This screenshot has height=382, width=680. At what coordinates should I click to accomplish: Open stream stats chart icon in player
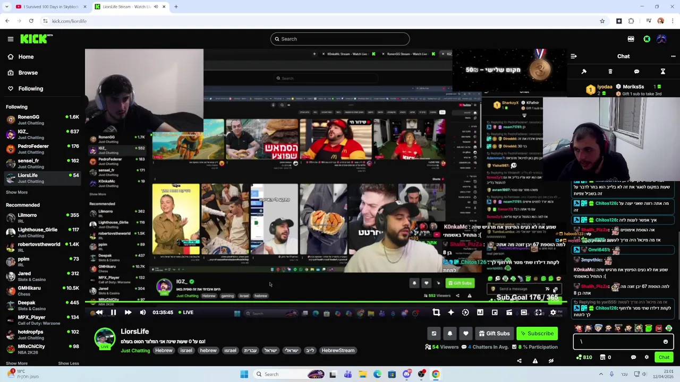point(480,312)
